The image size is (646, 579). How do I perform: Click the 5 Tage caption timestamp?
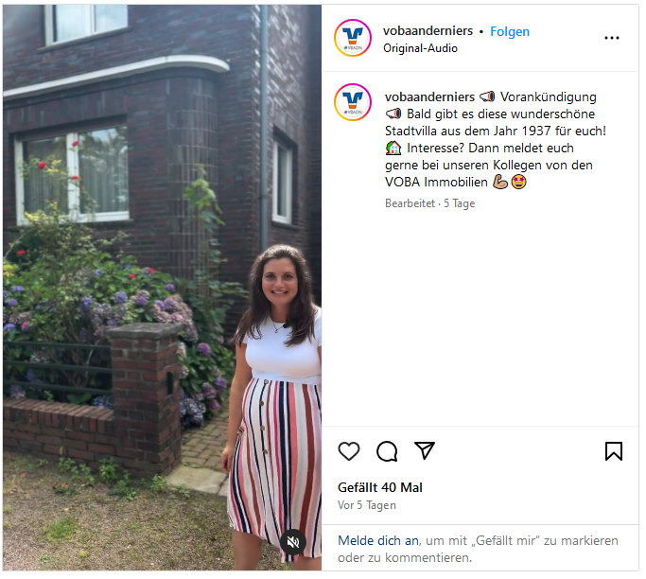(460, 203)
